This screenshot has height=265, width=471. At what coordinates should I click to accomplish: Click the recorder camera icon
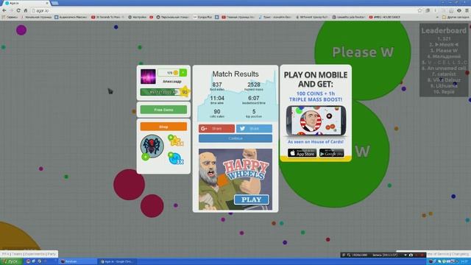411,255
